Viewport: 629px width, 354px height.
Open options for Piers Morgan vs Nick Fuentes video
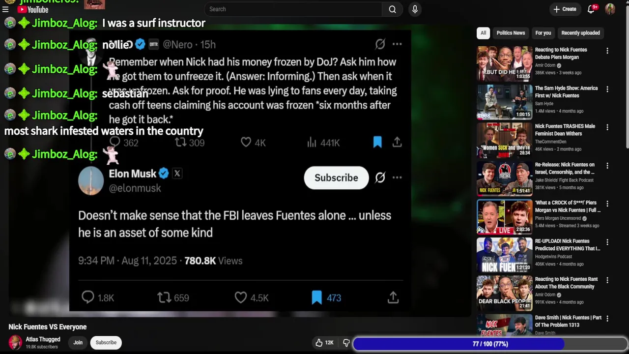click(x=607, y=204)
